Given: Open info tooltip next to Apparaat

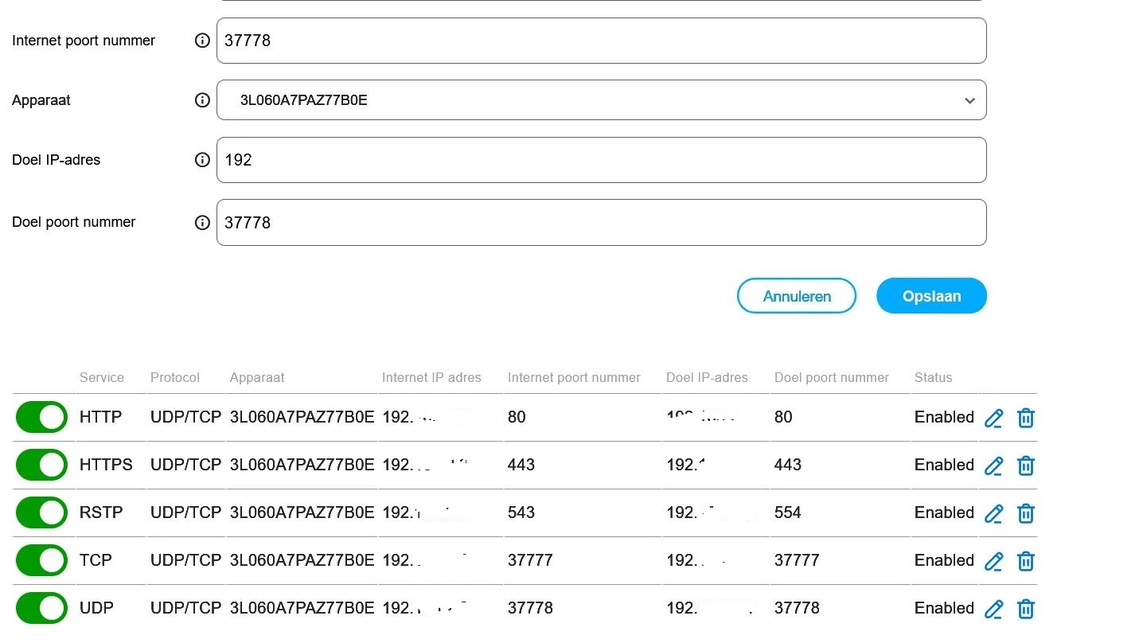Looking at the screenshot, I should click(202, 100).
